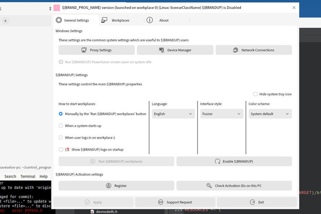This screenshot has width=321, height=214.
Task: Switch to the Workplaces tab
Action: tap(115, 20)
